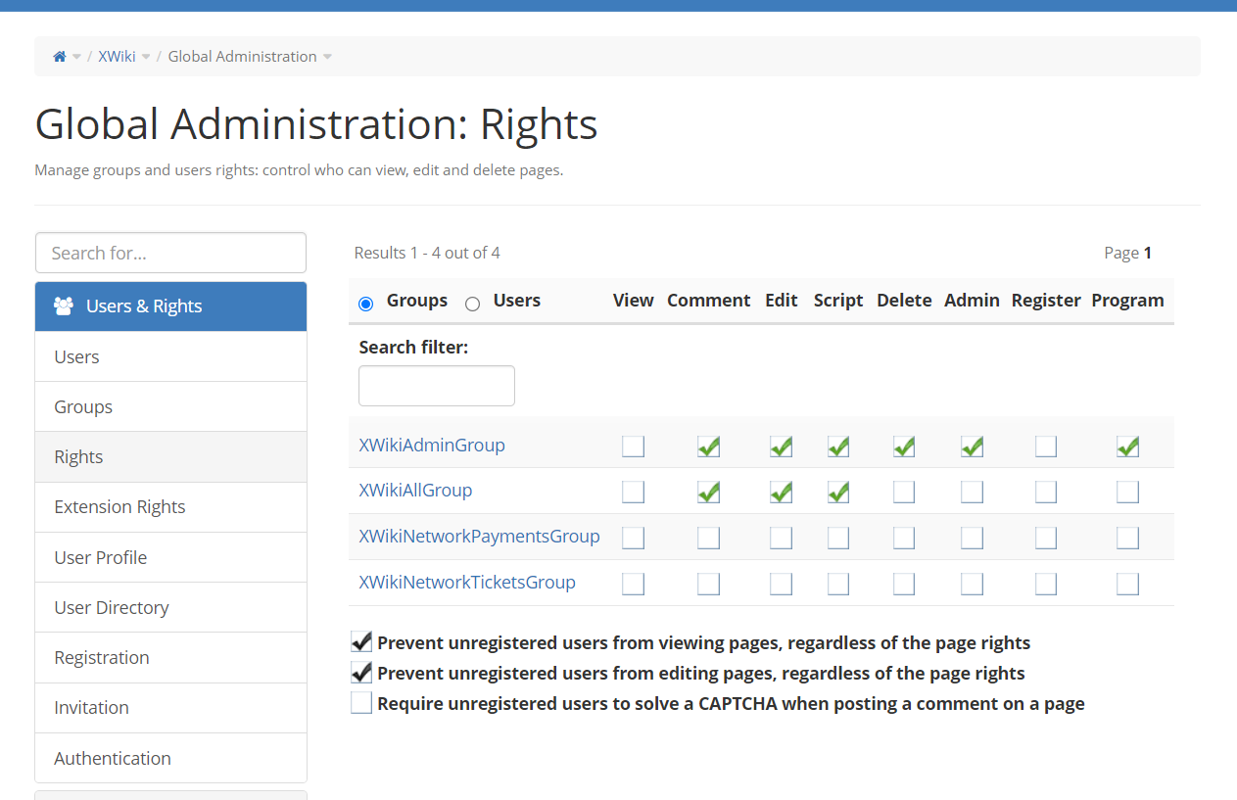1237x800 pixels.
Task: Open the XWikiNetworkPaymentsGroup link
Action: [479, 536]
